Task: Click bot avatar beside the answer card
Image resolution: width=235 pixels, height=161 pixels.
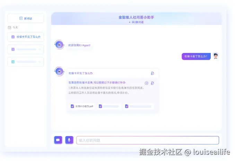Action: [x=59, y=71]
